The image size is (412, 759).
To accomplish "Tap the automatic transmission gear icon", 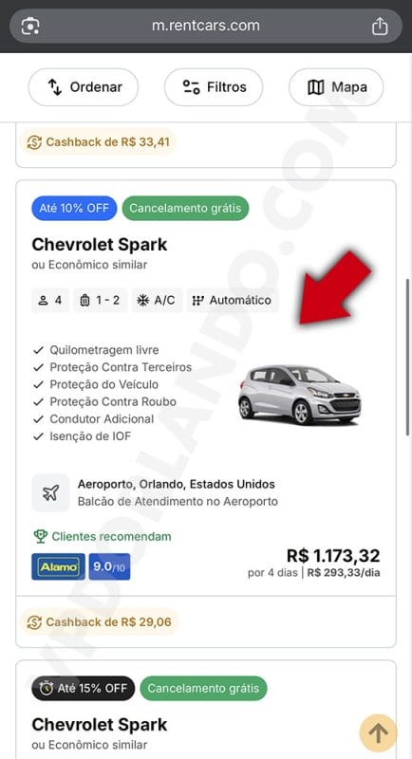I will coord(197,300).
